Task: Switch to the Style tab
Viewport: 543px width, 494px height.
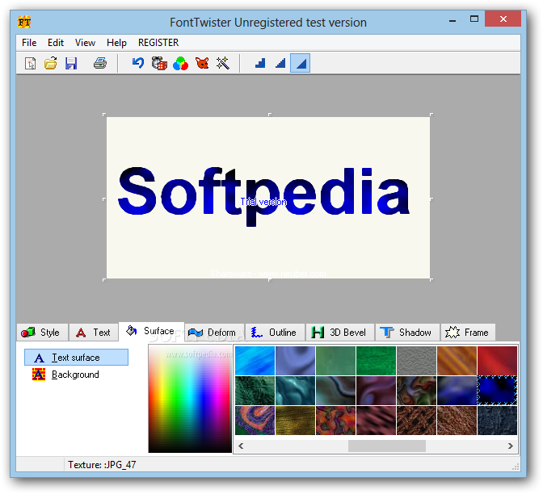Action: pyautogui.click(x=42, y=333)
